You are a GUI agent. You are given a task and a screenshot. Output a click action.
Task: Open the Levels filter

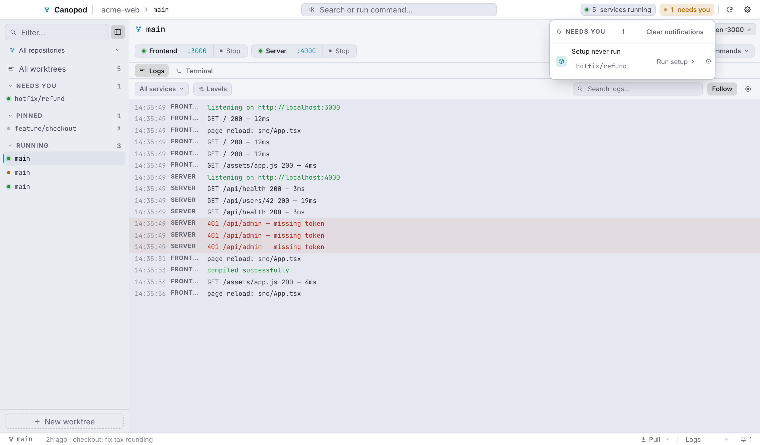pos(212,89)
